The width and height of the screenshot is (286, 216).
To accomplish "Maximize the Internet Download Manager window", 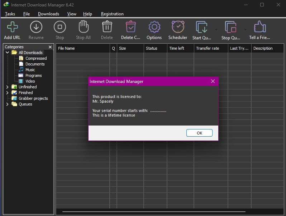I will click(262, 5).
